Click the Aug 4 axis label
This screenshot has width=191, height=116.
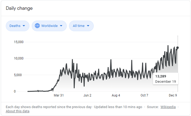116,95
